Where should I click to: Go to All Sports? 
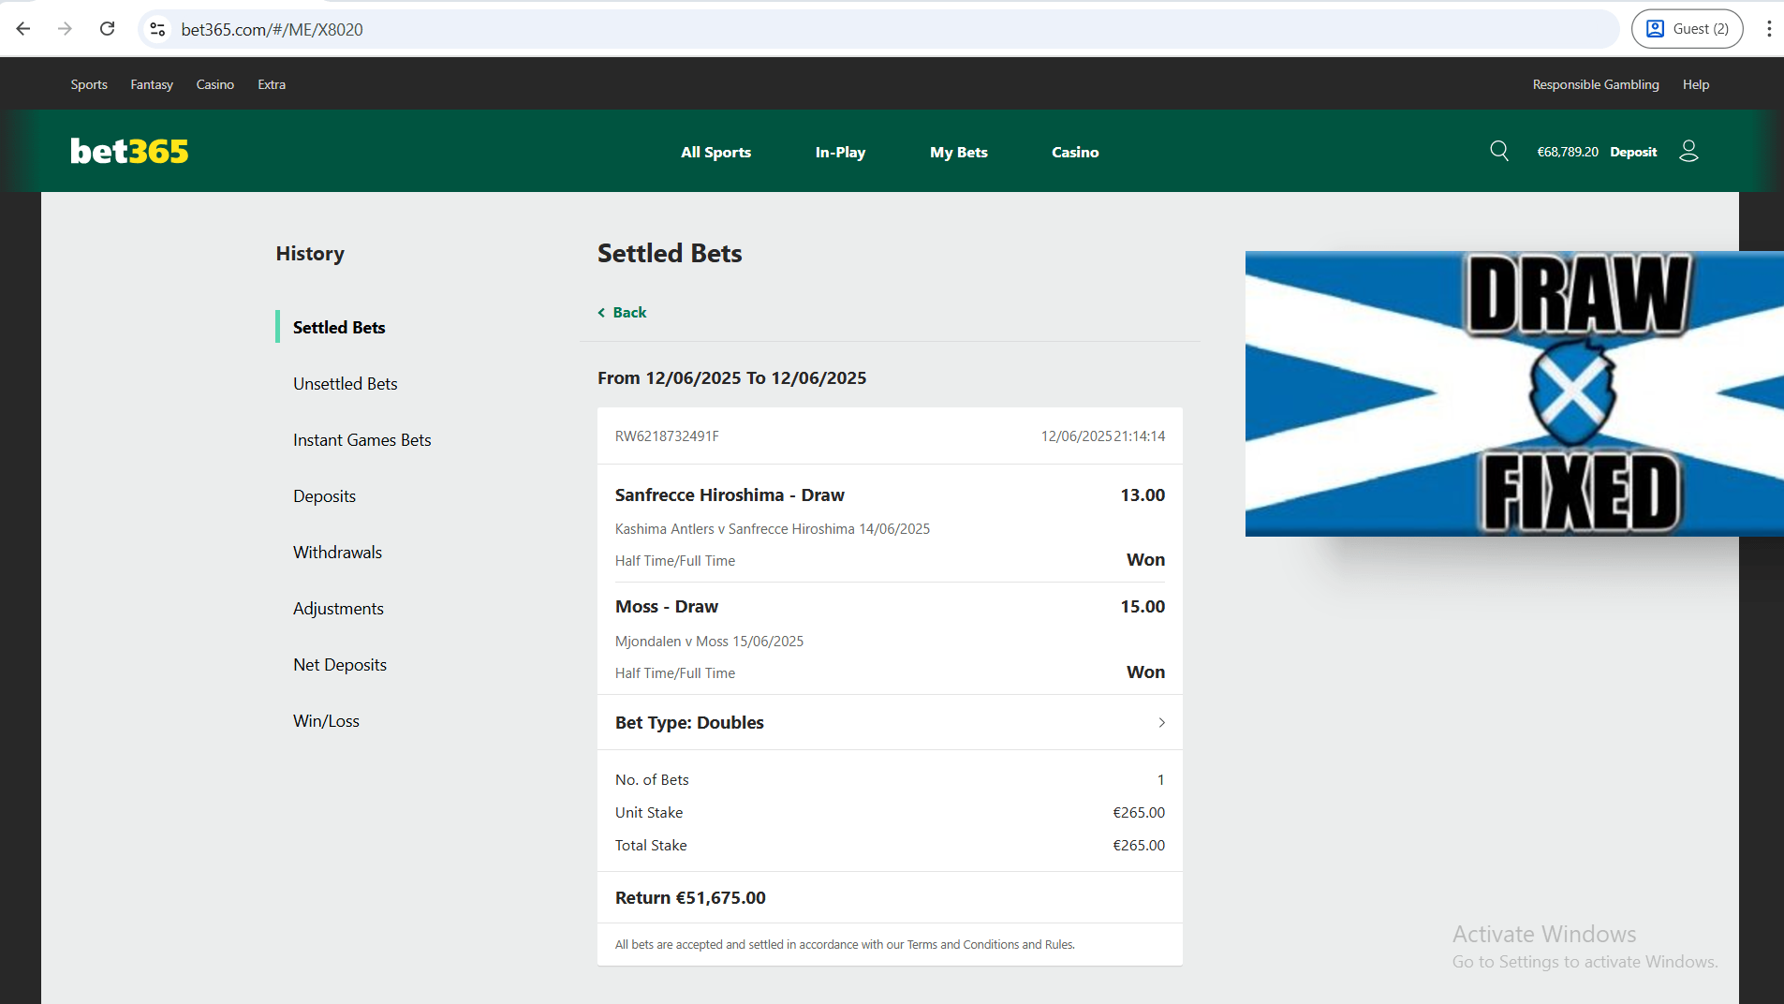click(715, 152)
